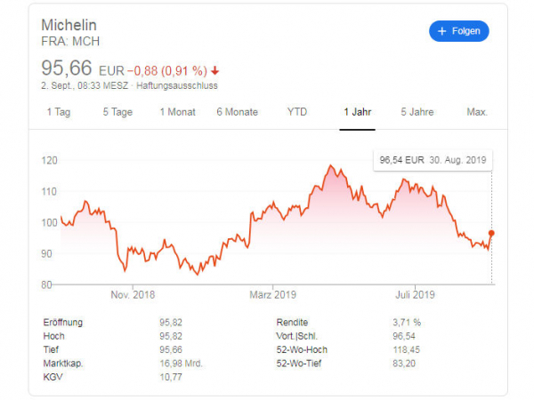This screenshot has width=534, height=400.
Task: Click the 52-Wo-Hoch value 118,45
Action: (x=407, y=350)
